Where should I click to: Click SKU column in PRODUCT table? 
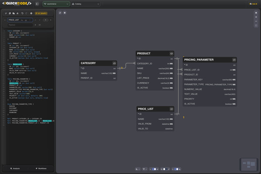pyautogui.click(x=155, y=73)
